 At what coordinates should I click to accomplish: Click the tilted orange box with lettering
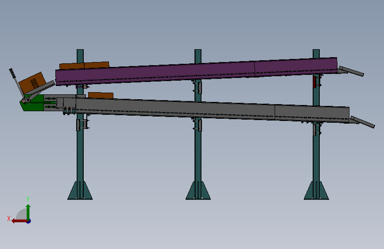point(32,82)
